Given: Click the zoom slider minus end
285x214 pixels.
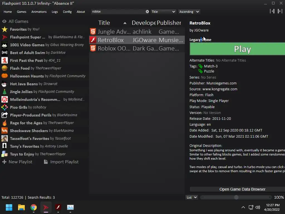Looking at the screenshot, I should tap(203, 198).
